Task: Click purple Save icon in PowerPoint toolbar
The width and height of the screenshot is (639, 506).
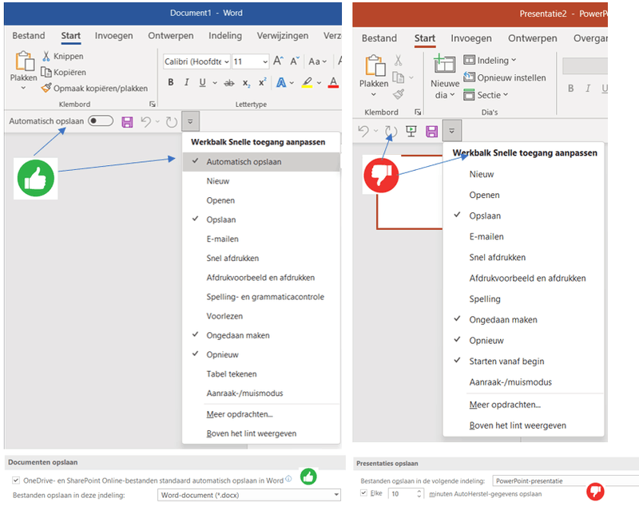Action: click(x=431, y=132)
